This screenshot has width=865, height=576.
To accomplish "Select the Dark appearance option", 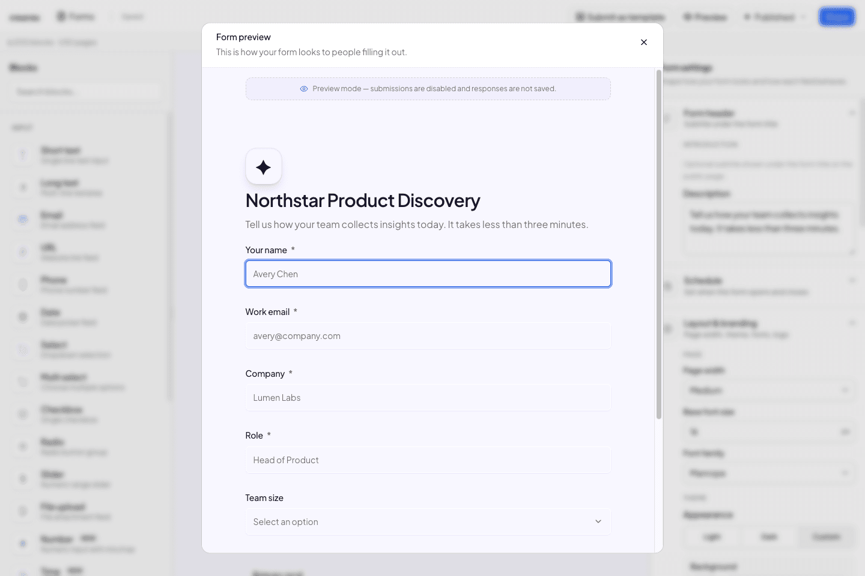I will pos(769,536).
